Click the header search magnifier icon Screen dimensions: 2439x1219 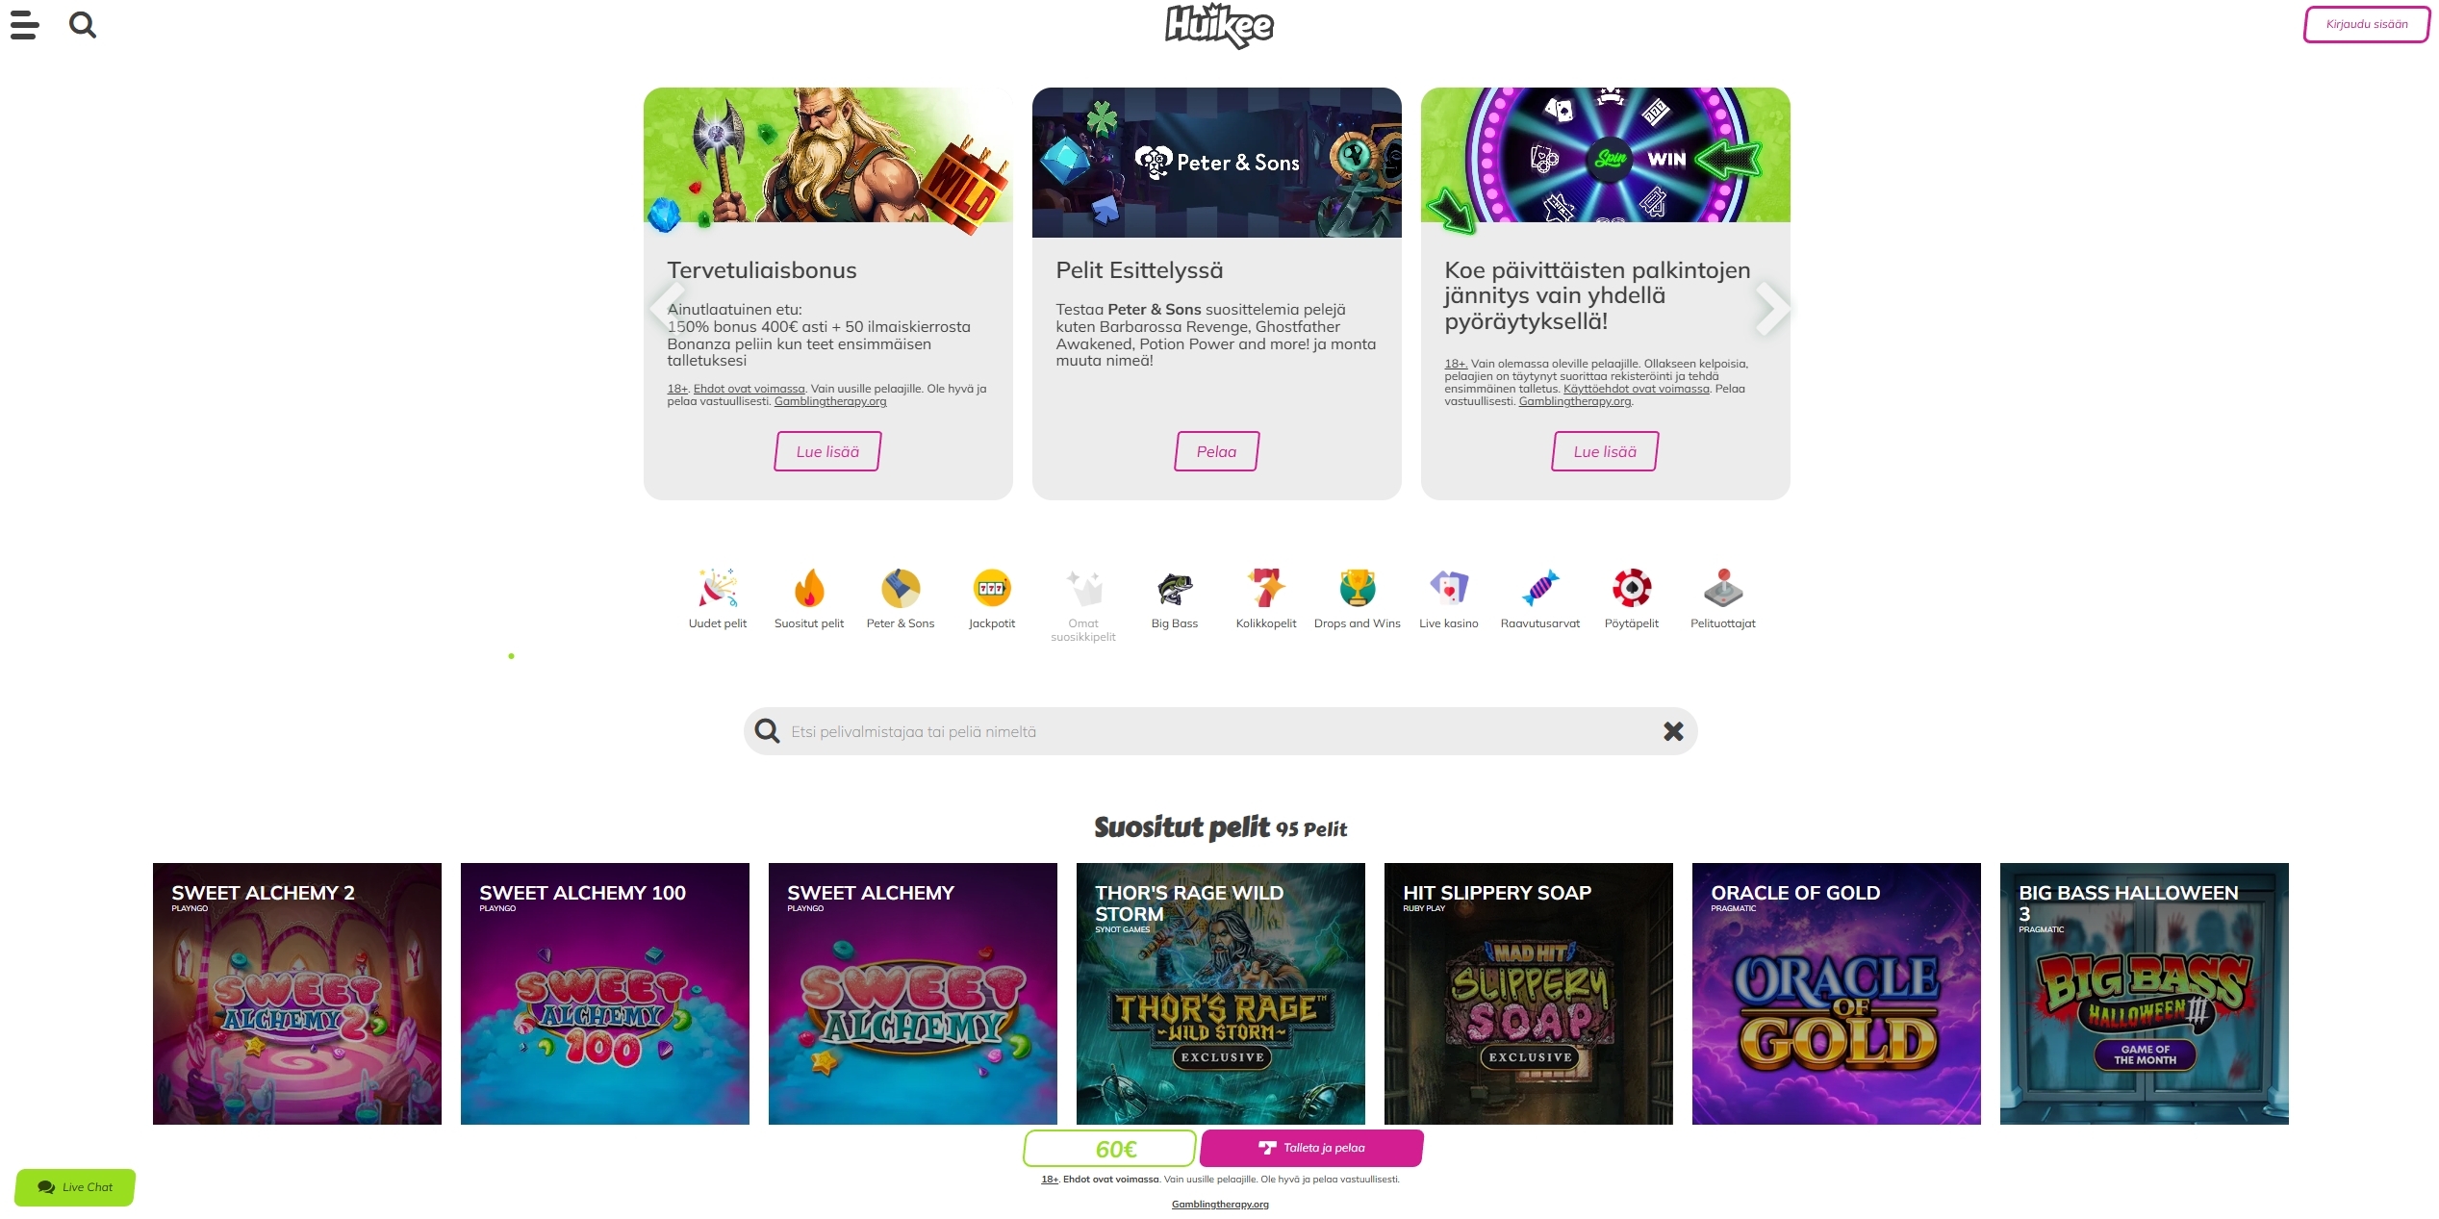coord(83,25)
